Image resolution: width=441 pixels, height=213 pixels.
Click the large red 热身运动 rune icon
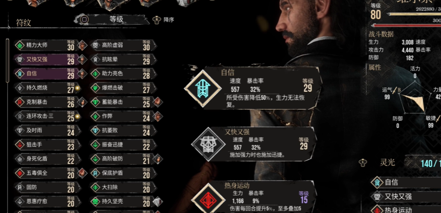click(x=208, y=199)
